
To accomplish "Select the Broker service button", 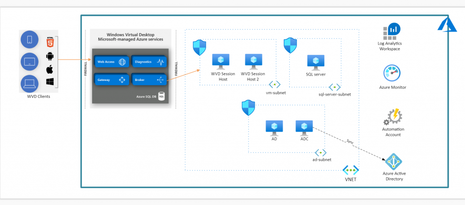I will coord(149,80).
